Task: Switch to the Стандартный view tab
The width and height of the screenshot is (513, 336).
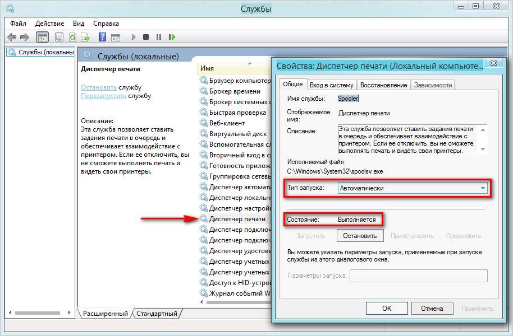Action: tap(157, 314)
